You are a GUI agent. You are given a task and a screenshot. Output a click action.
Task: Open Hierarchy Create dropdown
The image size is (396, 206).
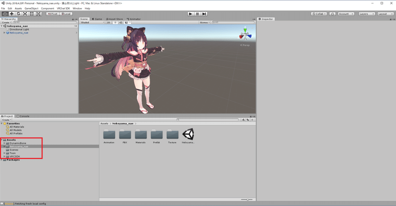6,22
